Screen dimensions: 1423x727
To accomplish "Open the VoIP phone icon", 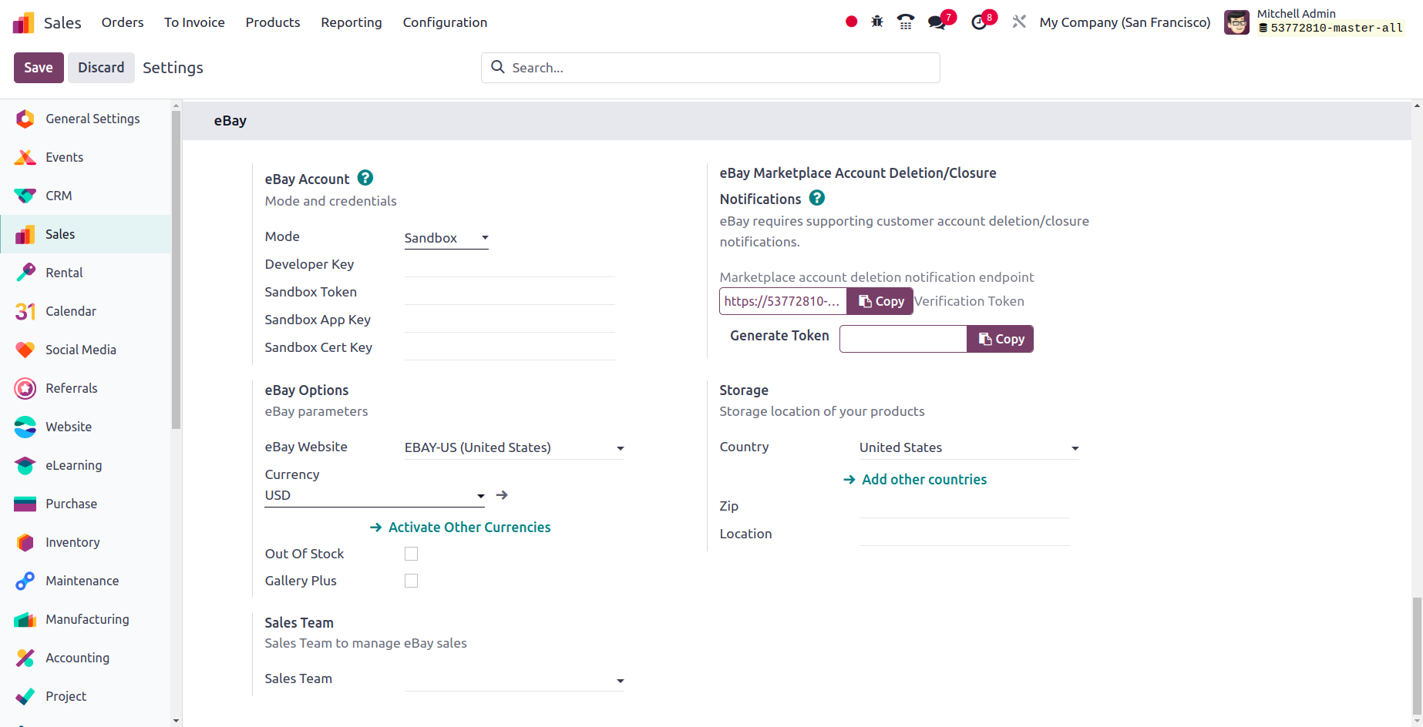I will pos(906,22).
